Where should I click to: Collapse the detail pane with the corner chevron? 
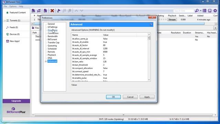coord(216,28)
